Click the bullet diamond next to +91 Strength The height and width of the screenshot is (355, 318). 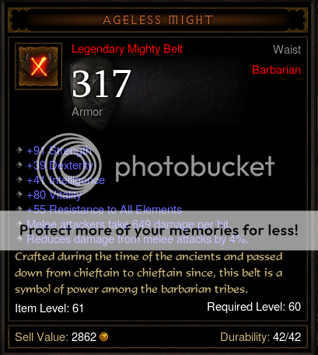point(19,150)
